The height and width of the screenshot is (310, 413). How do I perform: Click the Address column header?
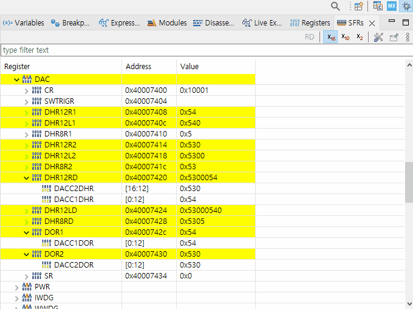click(x=149, y=67)
